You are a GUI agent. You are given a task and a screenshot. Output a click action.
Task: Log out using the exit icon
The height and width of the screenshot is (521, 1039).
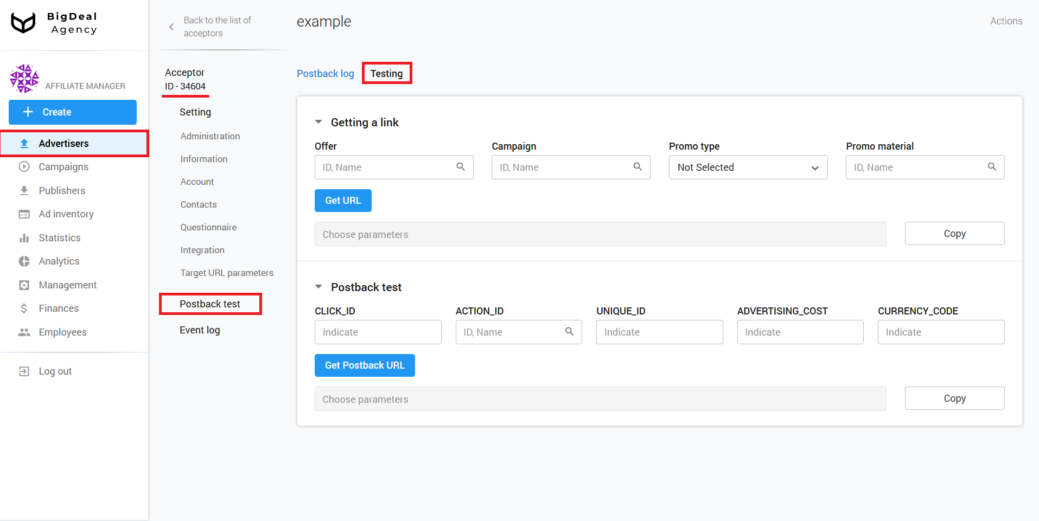click(x=24, y=371)
